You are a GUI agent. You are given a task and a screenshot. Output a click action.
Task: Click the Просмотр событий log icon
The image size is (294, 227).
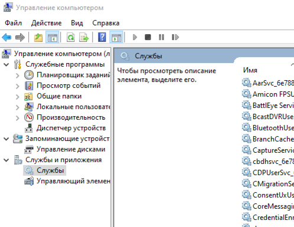click(29, 85)
